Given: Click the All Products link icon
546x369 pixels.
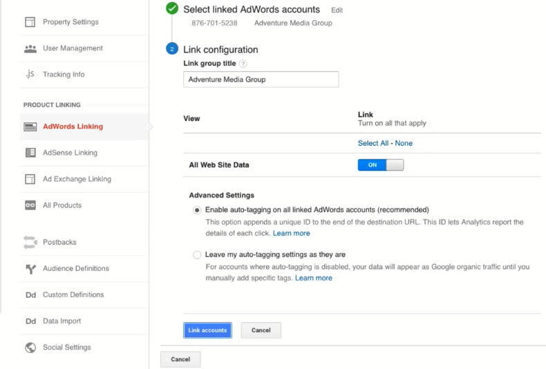Looking at the screenshot, I should (30, 205).
